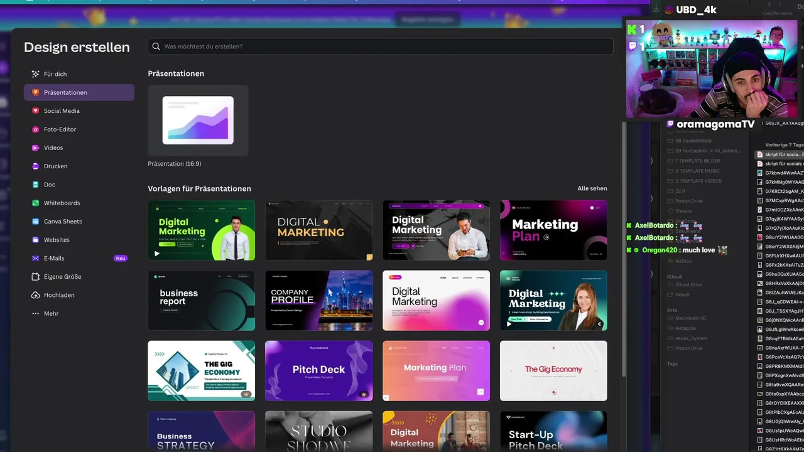Image resolution: width=804 pixels, height=452 pixels.
Task: Choose the Whiteboards category
Action: 79,203
